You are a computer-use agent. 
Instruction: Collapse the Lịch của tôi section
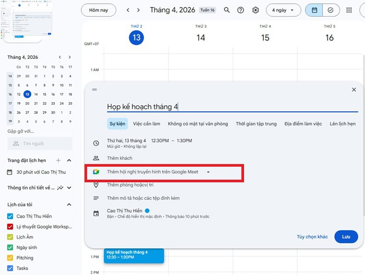pyautogui.click(x=69, y=205)
